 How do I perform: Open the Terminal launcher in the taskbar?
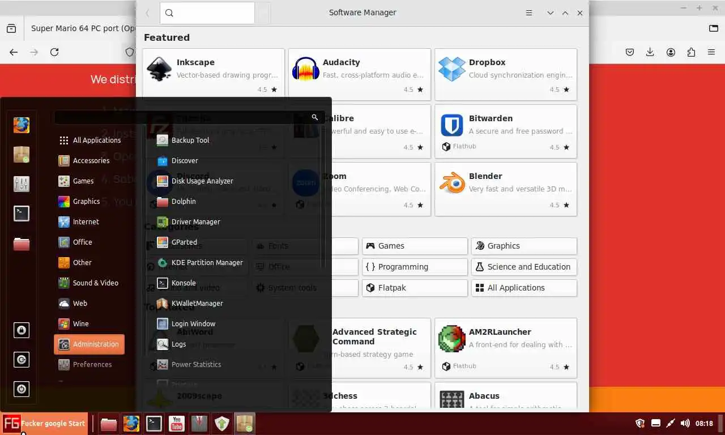pyautogui.click(x=153, y=424)
